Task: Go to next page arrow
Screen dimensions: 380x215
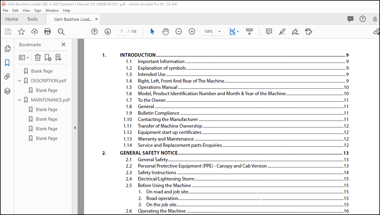Action: [108, 32]
